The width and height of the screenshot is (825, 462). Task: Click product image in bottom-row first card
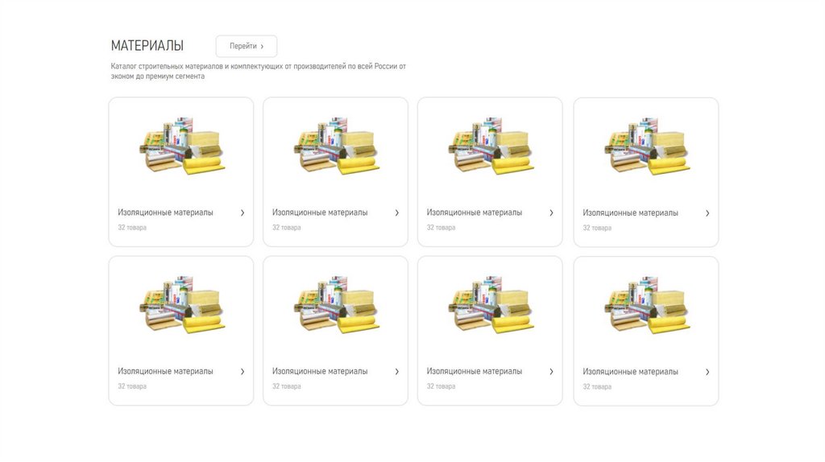(182, 305)
